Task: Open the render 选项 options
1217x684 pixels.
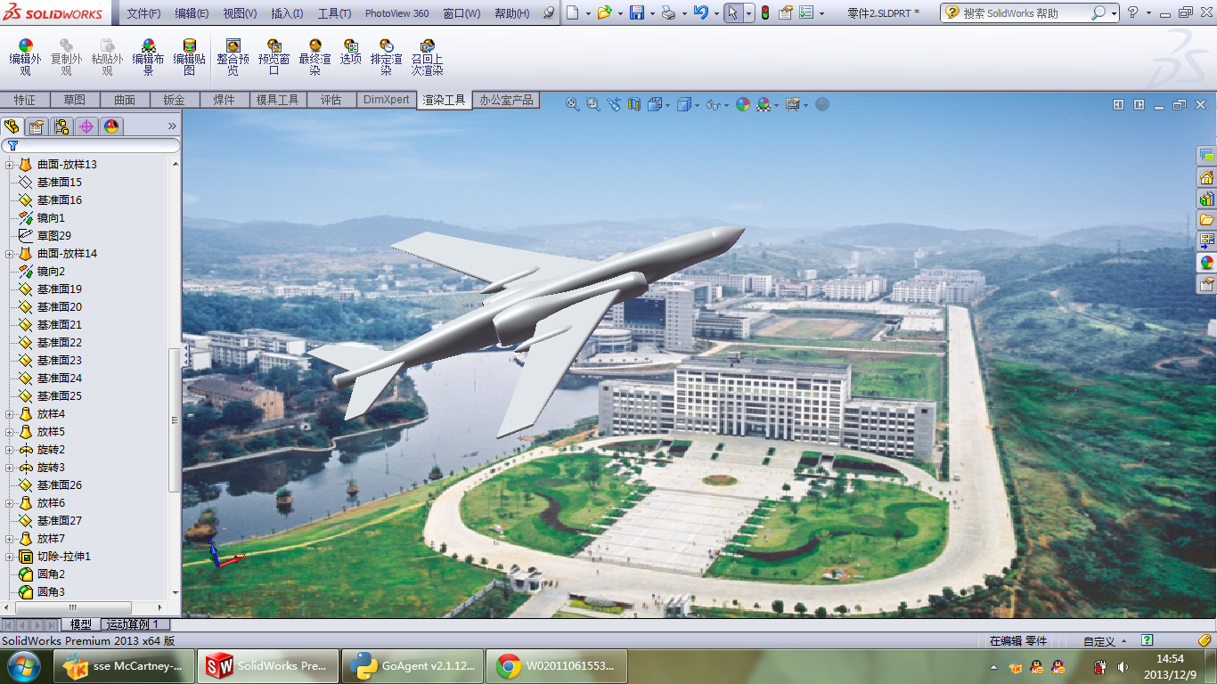Action: 351,52
